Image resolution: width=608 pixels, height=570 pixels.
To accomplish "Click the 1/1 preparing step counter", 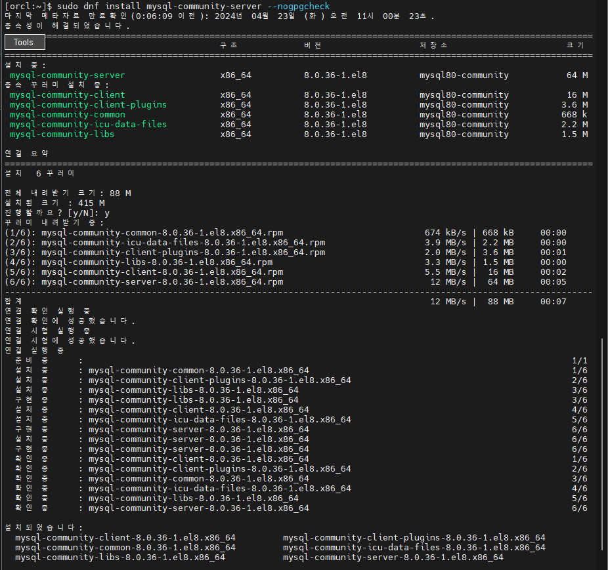I will [x=580, y=361].
